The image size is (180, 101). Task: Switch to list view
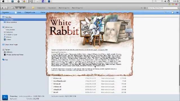click(x=17, y=8)
